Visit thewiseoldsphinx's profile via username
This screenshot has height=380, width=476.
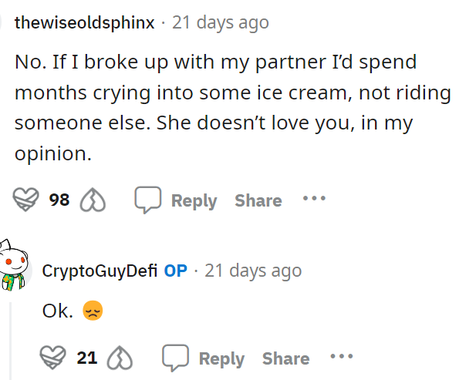point(84,22)
